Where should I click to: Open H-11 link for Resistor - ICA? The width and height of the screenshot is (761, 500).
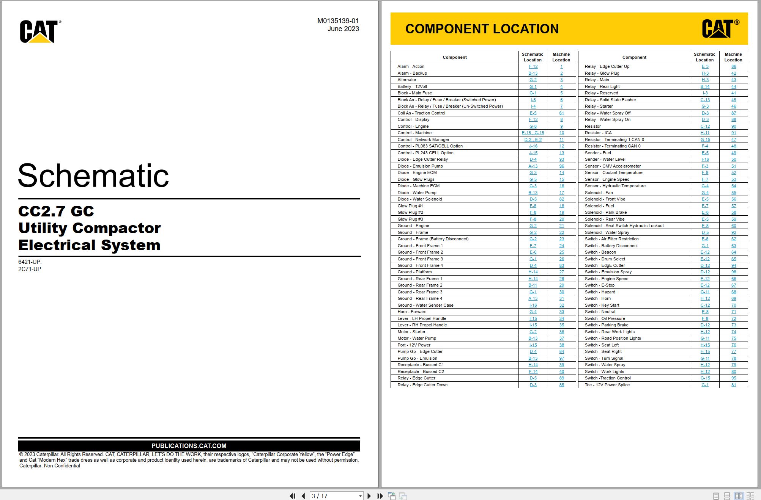point(705,133)
